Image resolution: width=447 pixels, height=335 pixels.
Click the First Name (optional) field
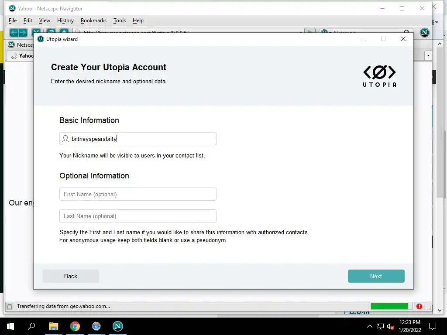[x=138, y=194]
